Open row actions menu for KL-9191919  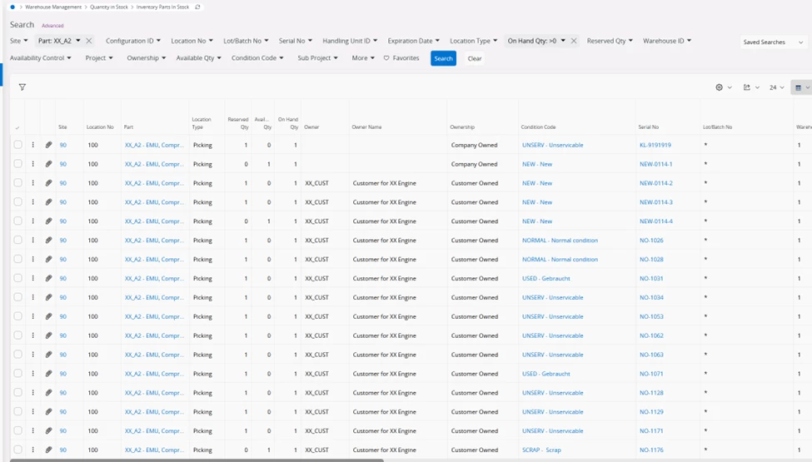click(32, 145)
